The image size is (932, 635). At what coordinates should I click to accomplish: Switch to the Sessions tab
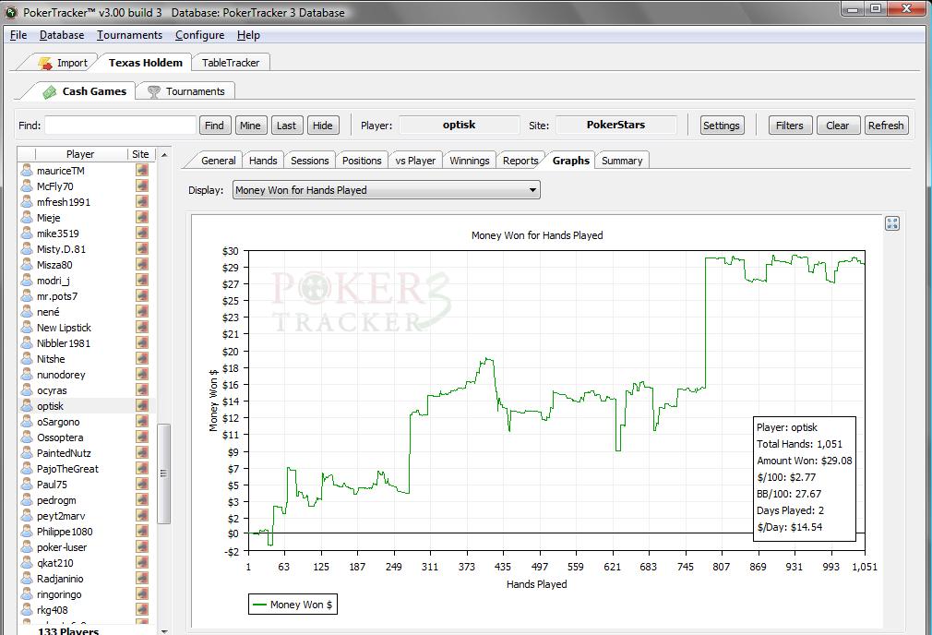pos(309,161)
